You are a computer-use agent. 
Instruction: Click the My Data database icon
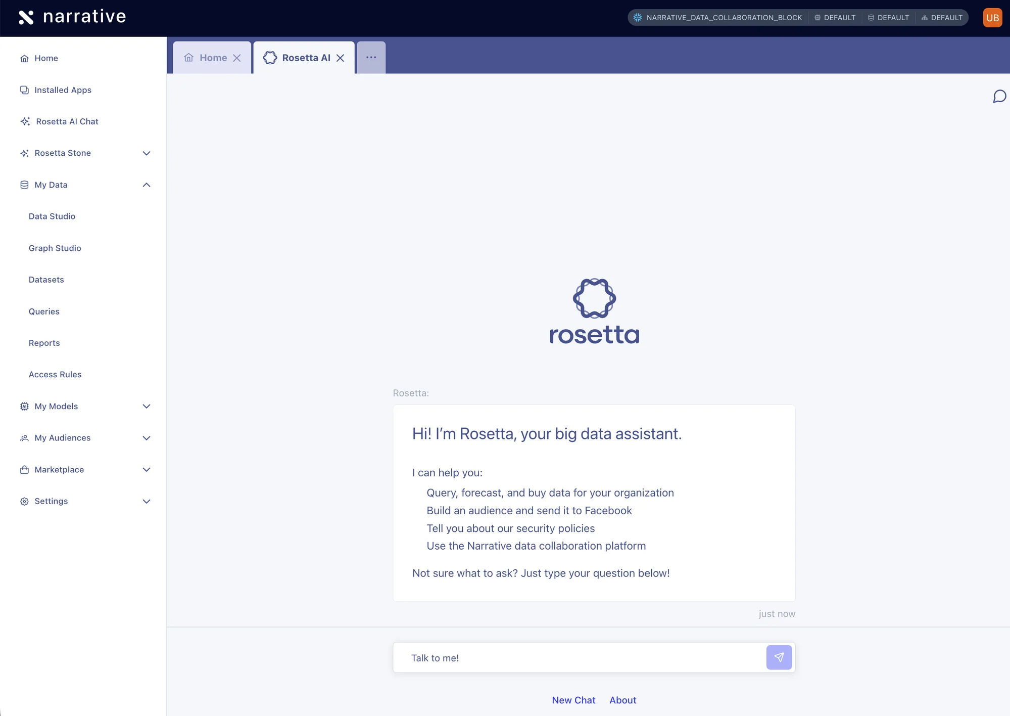click(x=24, y=185)
